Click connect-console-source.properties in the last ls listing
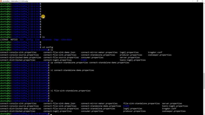Screen dimensions: 205x115 point(19,106)
